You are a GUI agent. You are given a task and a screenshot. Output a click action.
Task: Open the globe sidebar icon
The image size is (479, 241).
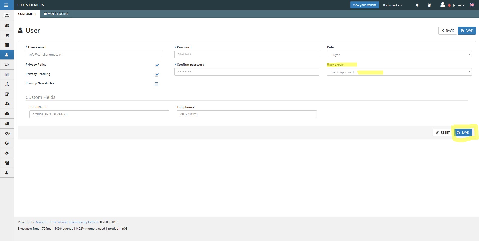coord(7,143)
